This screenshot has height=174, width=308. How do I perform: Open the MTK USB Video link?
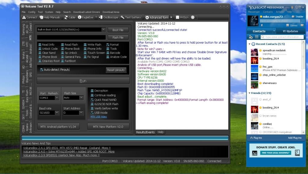click(99, 117)
